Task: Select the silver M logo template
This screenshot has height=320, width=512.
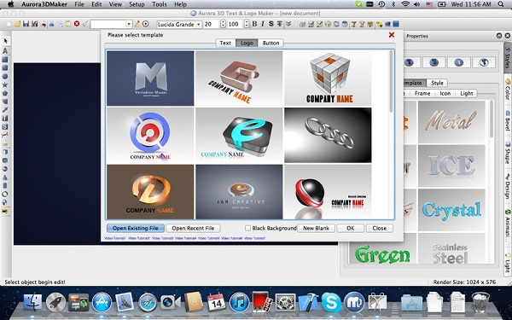Action: tap(150, 79)
